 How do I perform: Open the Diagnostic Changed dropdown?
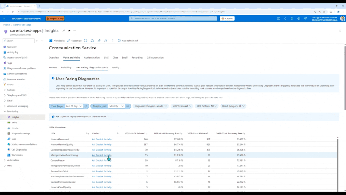click(x=151, y=106)
